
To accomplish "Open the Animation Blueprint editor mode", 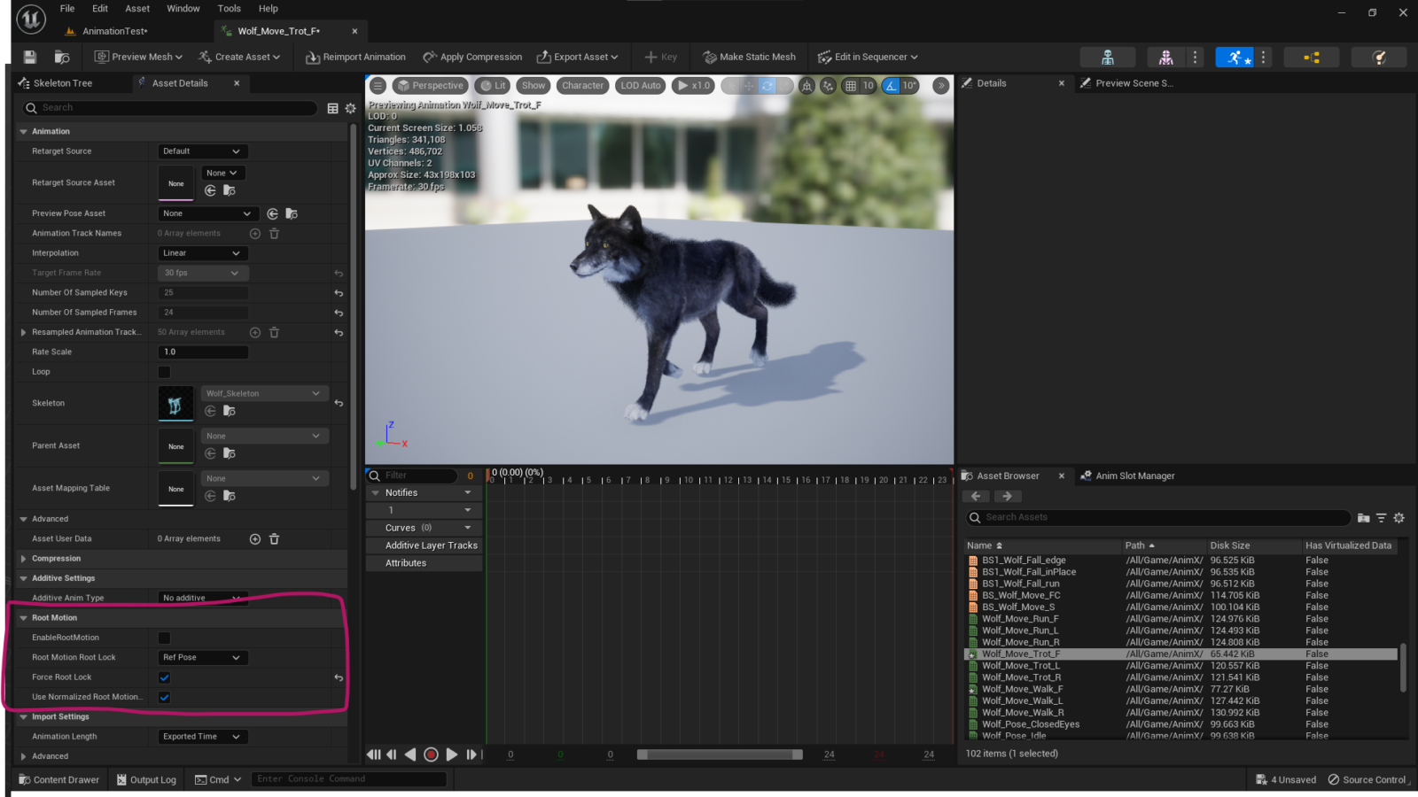I will coord(1313,57).
